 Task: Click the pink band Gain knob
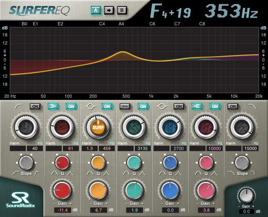(x=206, y=190)
